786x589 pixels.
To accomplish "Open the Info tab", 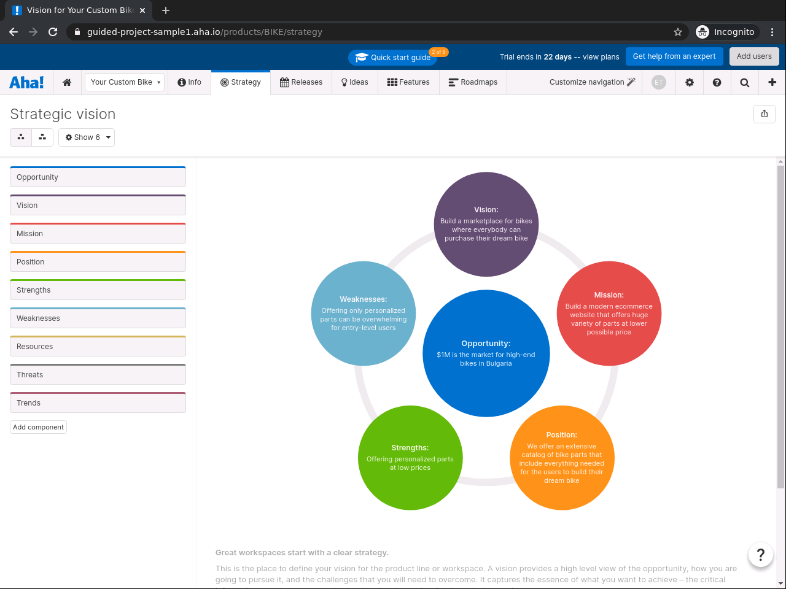I will (x=189, y=82).
